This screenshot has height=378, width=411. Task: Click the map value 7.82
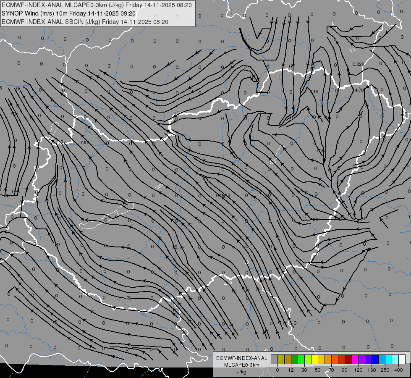point(85,142)
